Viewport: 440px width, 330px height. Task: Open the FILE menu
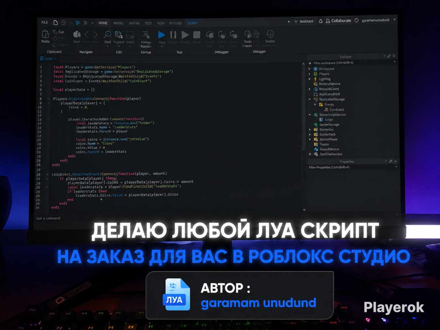[45, 22]
